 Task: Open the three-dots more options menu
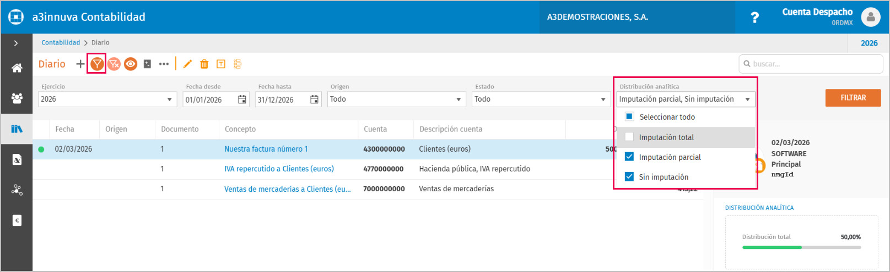click(164, 64)
